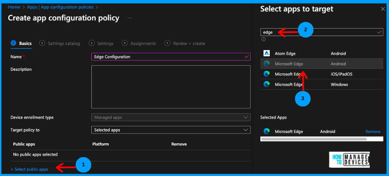Switch to the Review + create step
Viewport: 389px width, 176px height.
[185, 43]
